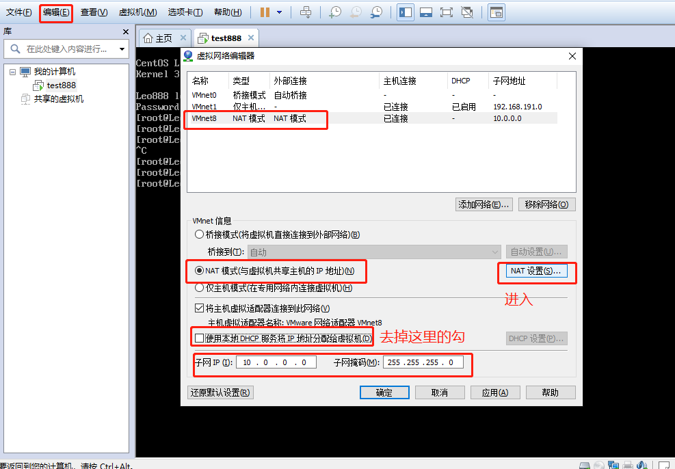Pause the virtual machine with the orange pause icon
Image resolution: width=675 pixels, height=469 pixels.
coord(265,12)
